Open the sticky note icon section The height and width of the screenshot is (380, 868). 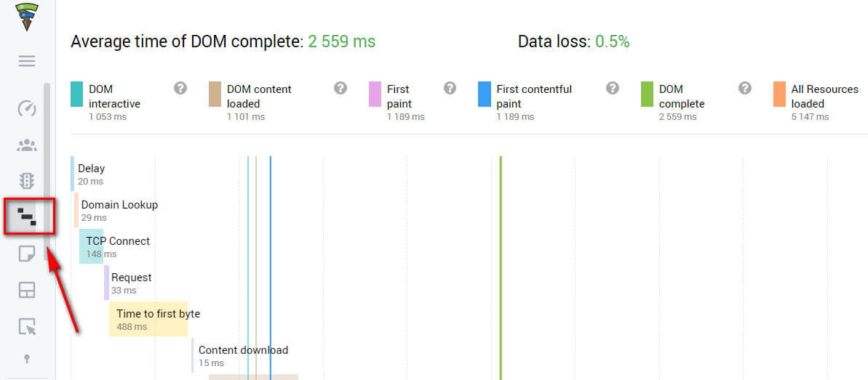27,254
